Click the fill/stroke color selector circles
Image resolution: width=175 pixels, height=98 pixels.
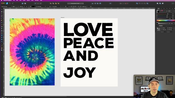pos(158,11)
